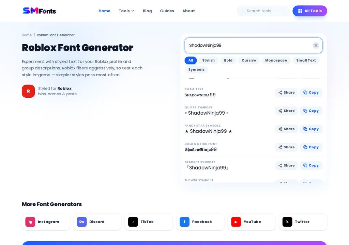Open the Twitter font generator card
This screenshot has width=349, height=245.
[x=303, y=222]
